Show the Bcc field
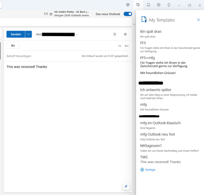 pos(126,46)
